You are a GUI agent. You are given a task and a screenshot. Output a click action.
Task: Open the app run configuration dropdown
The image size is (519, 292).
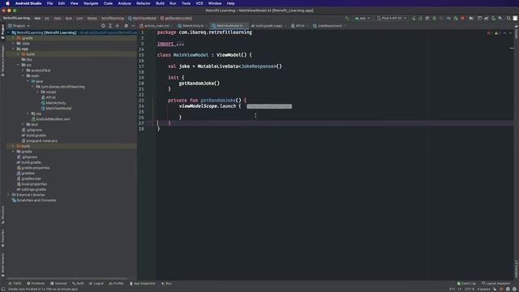(362, 18)
